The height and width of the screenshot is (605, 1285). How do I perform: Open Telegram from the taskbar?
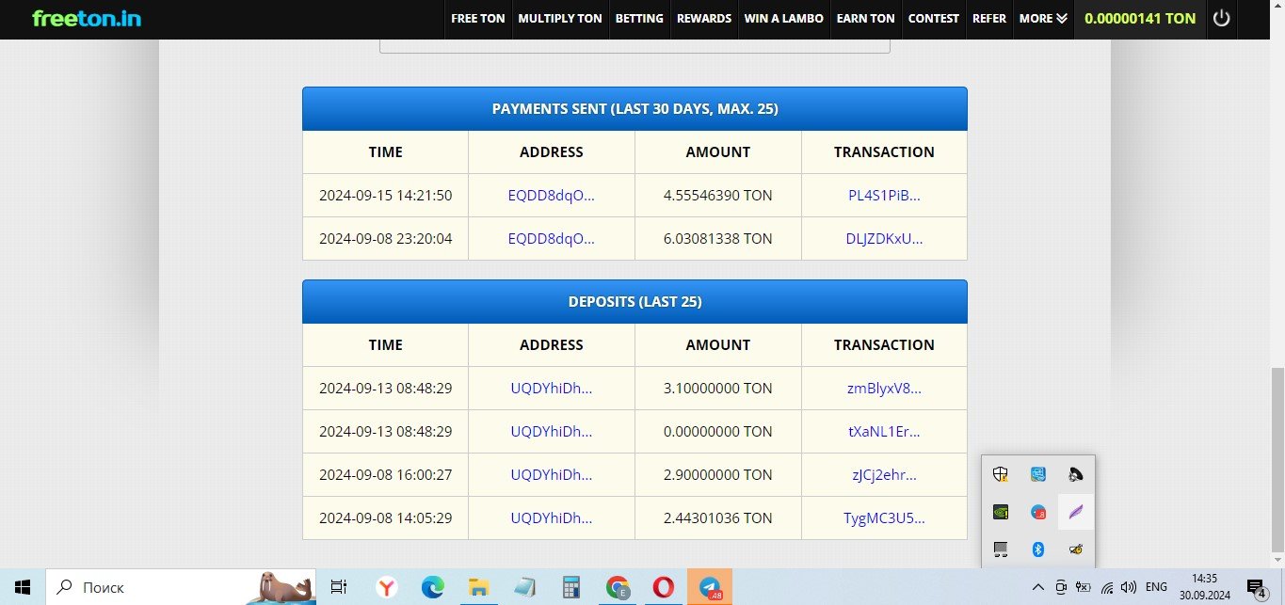point(709,587)
